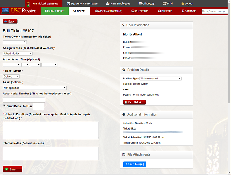The image size is (231, 175).
Task: Go to Office 365 mail link
Action: [x=146, y=3]
